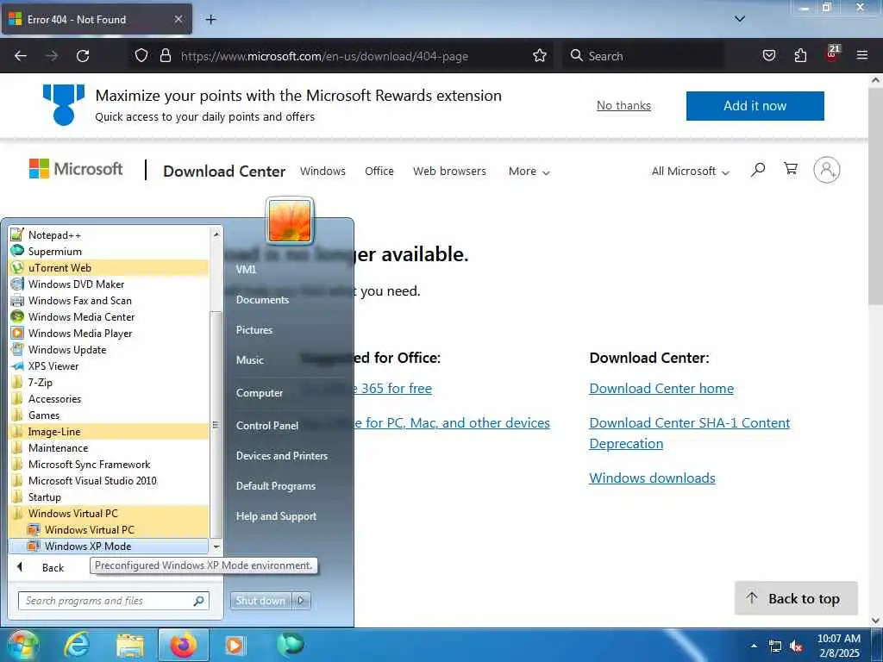Dismiss banner with No thanks
883x662 pixels.
coord(623,105)
